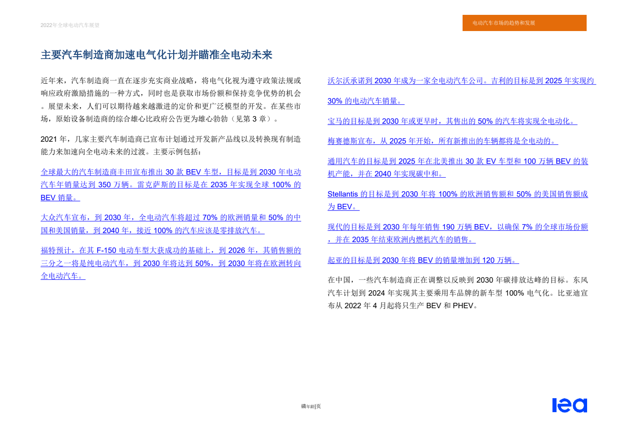
Task: Open the 通用汽车的目标 link
Action: 457,162
